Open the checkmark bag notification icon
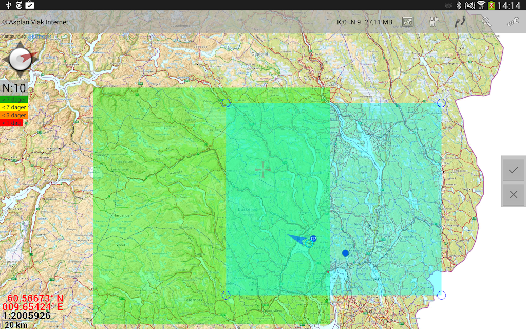This screenshot has width=526, height=329. pos(29,5)
